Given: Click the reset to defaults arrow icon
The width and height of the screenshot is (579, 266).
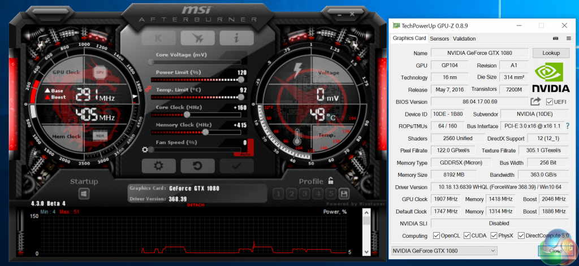Looking at the screenshot, I should (x=197, y=166).
